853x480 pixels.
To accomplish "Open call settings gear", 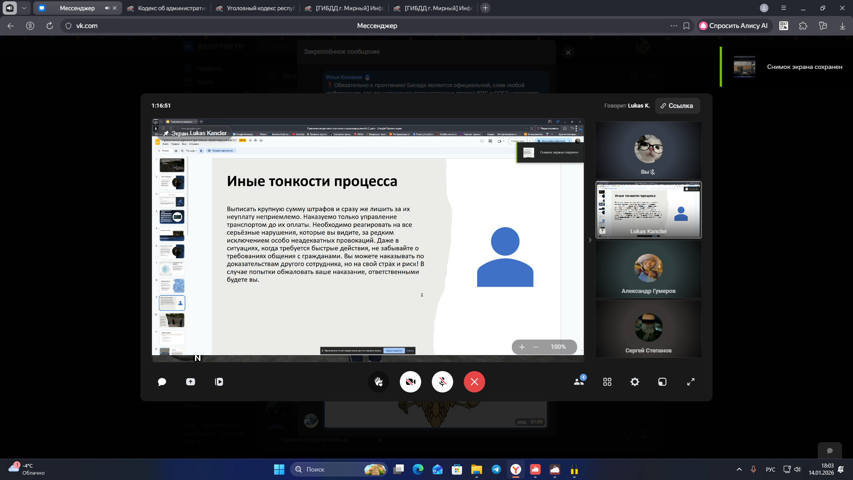I will pos(635,382).
